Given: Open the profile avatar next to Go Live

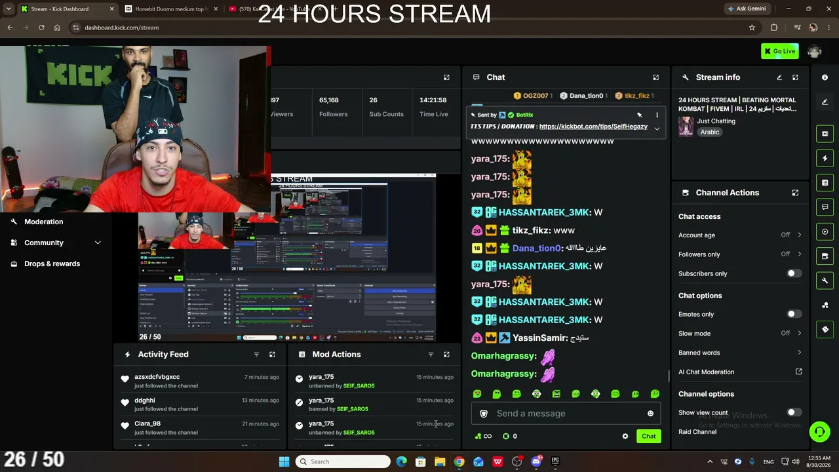Looking at the screenshot, I should coord(815,51).
